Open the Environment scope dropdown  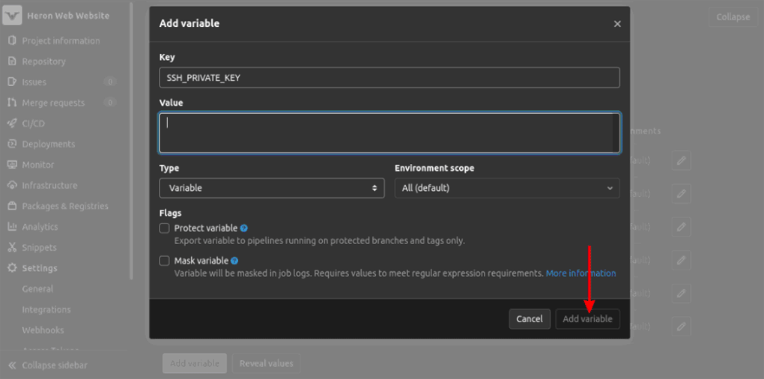click(x=507, y=188)
